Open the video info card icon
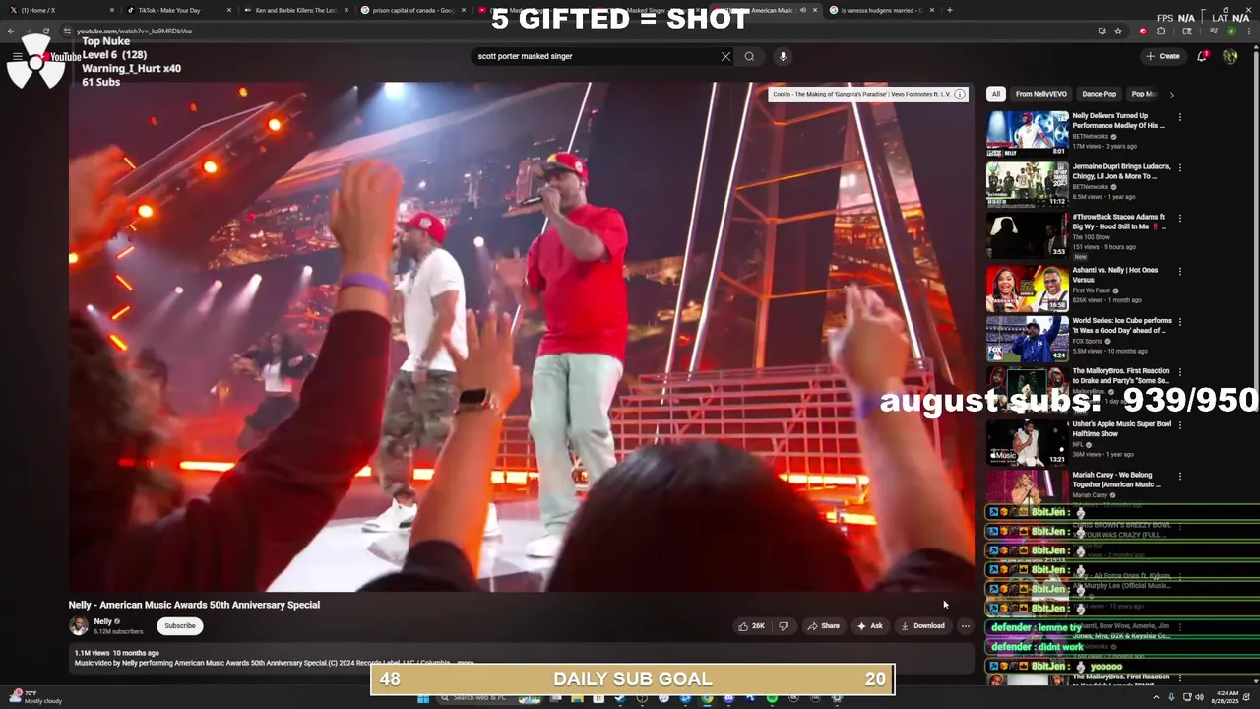This screenshot has height=709, width=1260. point(960,94)
